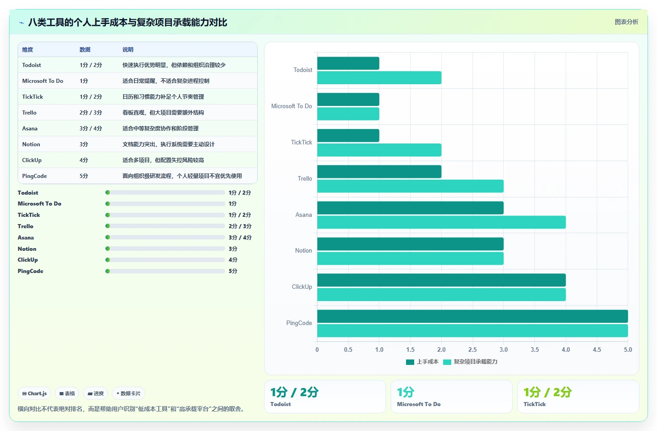
Task: Click the 数据卡片 chip
Action: [x=128, y=393]
